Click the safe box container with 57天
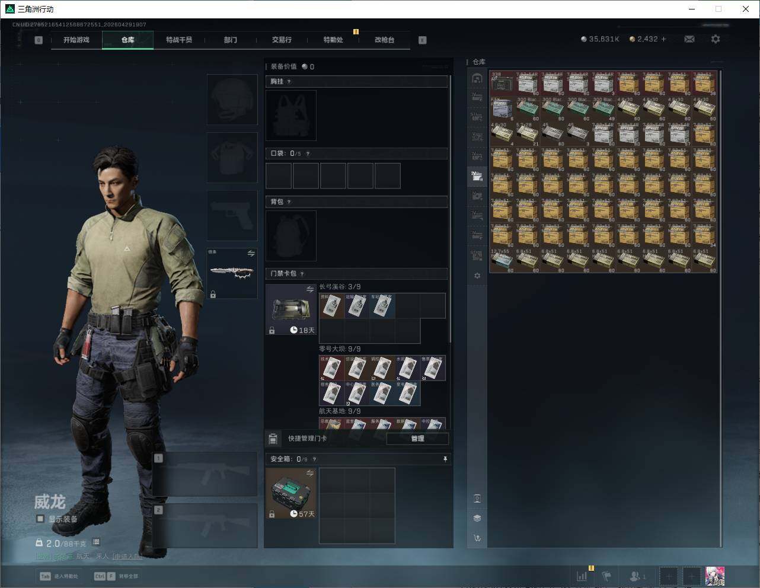 coord(291,493)
